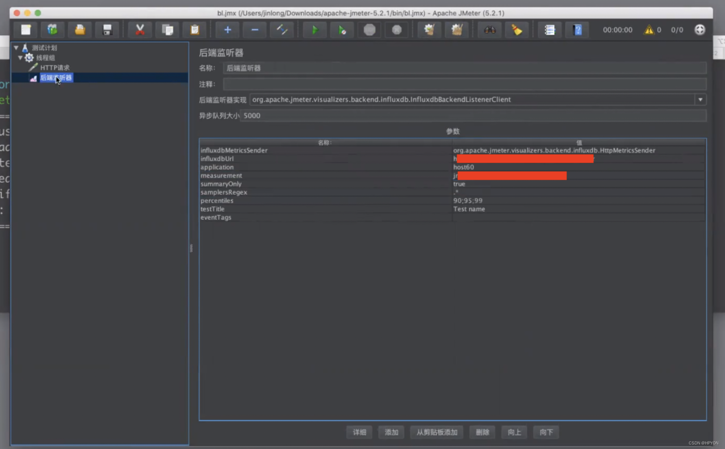The width and height of the screenshot is (725, 449).
Task: Select the influxdbMetricsSender parameter name cell
Action: click(x=325, y=150)
